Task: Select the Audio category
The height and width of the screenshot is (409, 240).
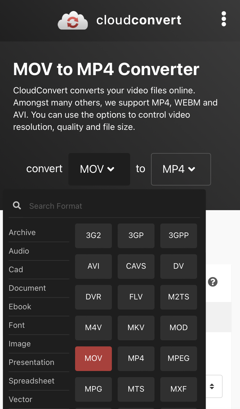Action: pos(39,251)
